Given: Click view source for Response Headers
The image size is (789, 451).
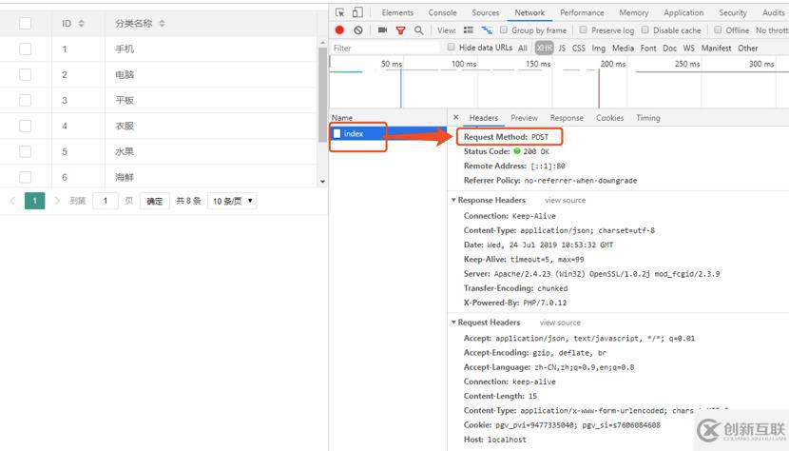Looking at the screenshot, I should tap(565, 200).
